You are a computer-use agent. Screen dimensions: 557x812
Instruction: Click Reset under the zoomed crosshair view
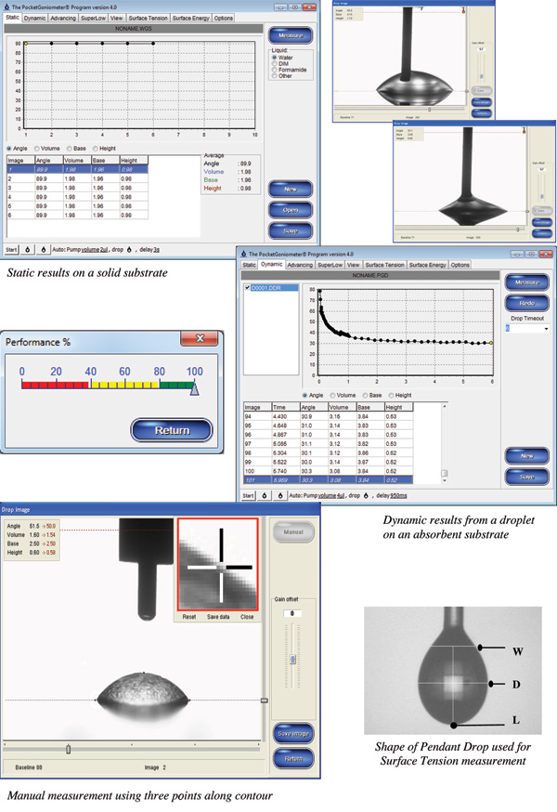point(189,617)
